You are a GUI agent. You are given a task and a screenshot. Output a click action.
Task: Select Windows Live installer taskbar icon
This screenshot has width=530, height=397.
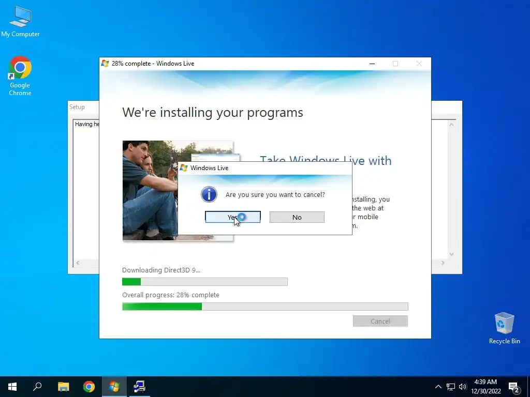114,387
